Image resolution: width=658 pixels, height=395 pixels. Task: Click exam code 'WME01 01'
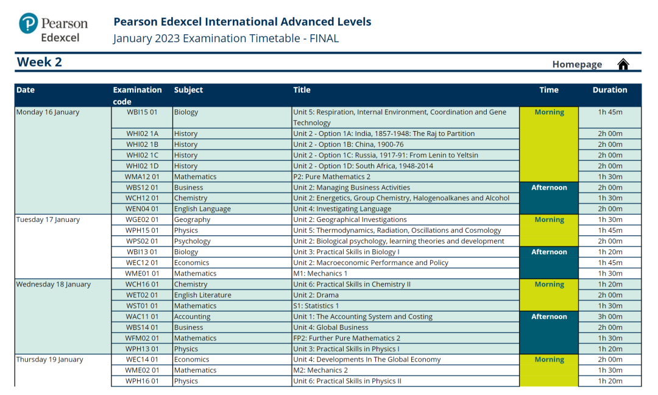click(142, 274)
